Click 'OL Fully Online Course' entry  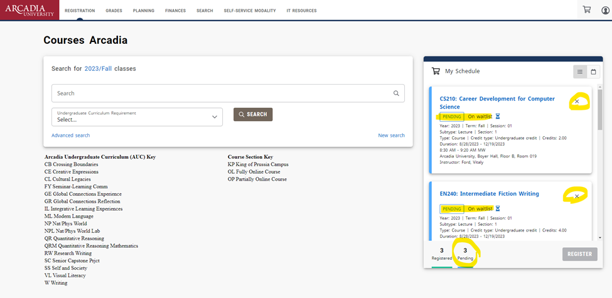tap(254, 172)
